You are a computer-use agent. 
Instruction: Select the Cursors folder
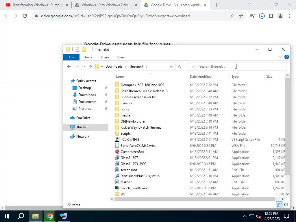(126, 103)
